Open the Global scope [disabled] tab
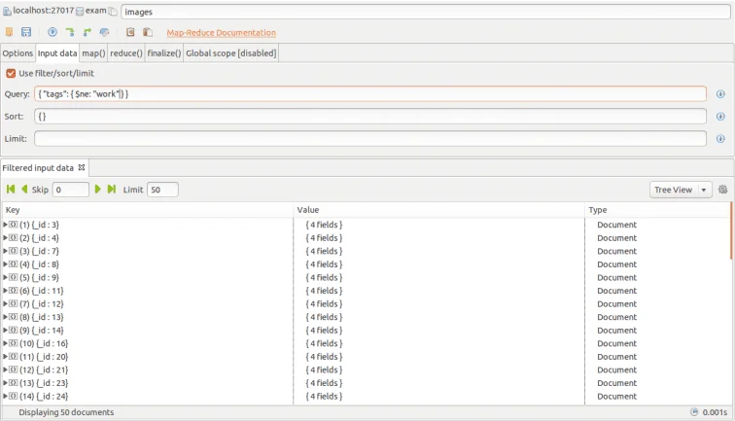Screen dimensions: 735x421 tap(231, 53)
